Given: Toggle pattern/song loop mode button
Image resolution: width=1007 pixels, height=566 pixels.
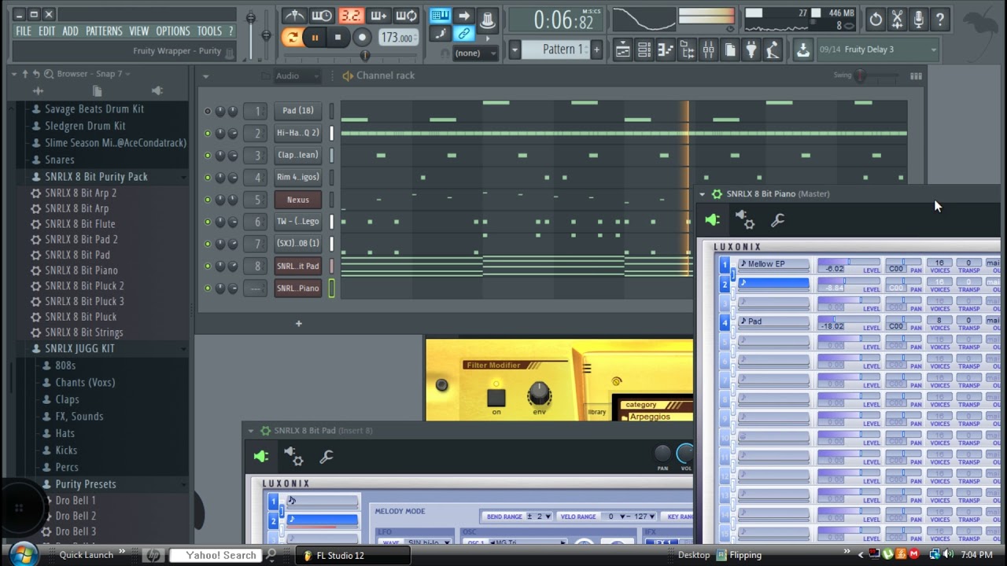Looking at the screenshot, I should 292,37.
